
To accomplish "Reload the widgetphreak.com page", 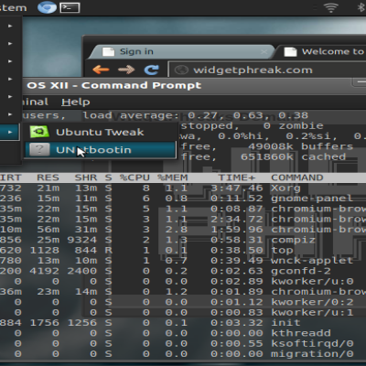I will click(x=152, y=70).
